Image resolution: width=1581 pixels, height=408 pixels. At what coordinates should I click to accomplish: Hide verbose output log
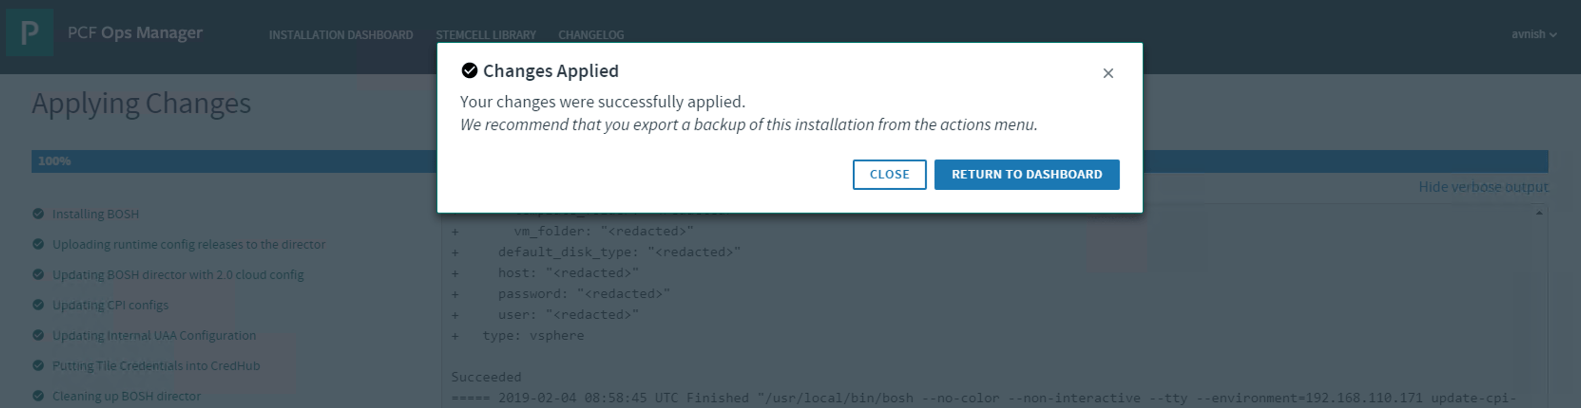[1483, 187]
